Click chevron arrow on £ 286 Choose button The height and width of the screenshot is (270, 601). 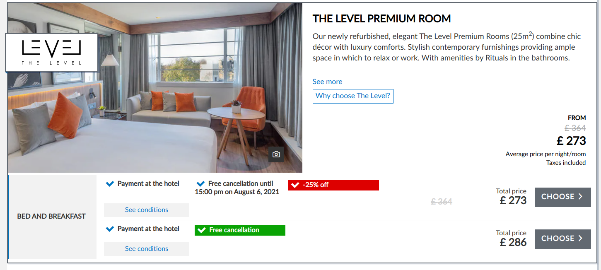[x=581, y=239]
